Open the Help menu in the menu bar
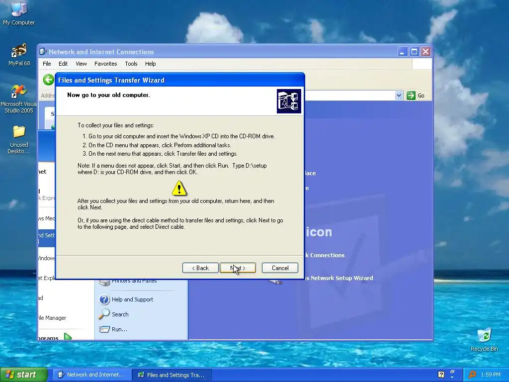This screenshot has width=509, height=382. click(150, 64)
